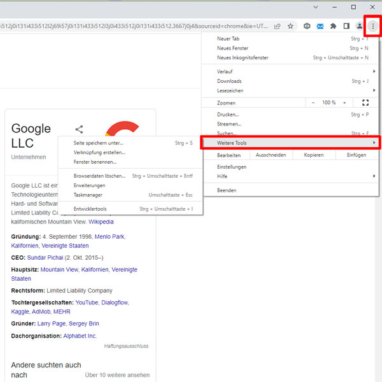
Task: Click the share icon beside Google LLC
Action: tap(79, 129)
